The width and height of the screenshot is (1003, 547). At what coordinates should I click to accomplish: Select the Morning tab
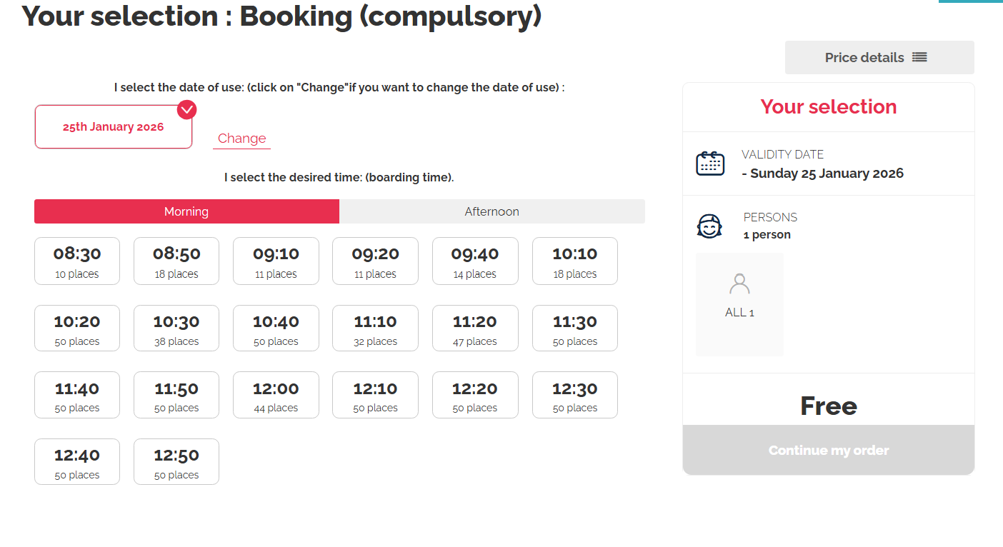pos(186,211)
